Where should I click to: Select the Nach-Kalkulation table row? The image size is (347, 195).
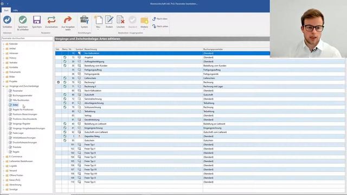pyautogui.click(x=200, y=90)
